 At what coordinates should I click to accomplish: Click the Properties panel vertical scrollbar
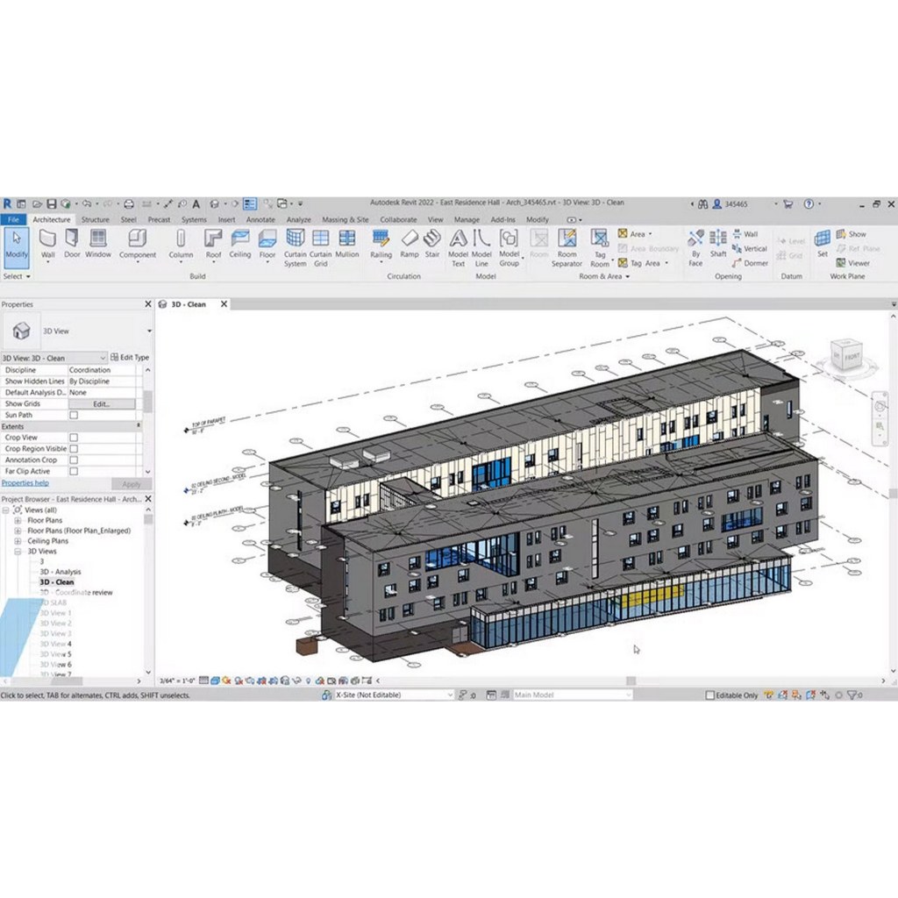click(x=147, y=402)
